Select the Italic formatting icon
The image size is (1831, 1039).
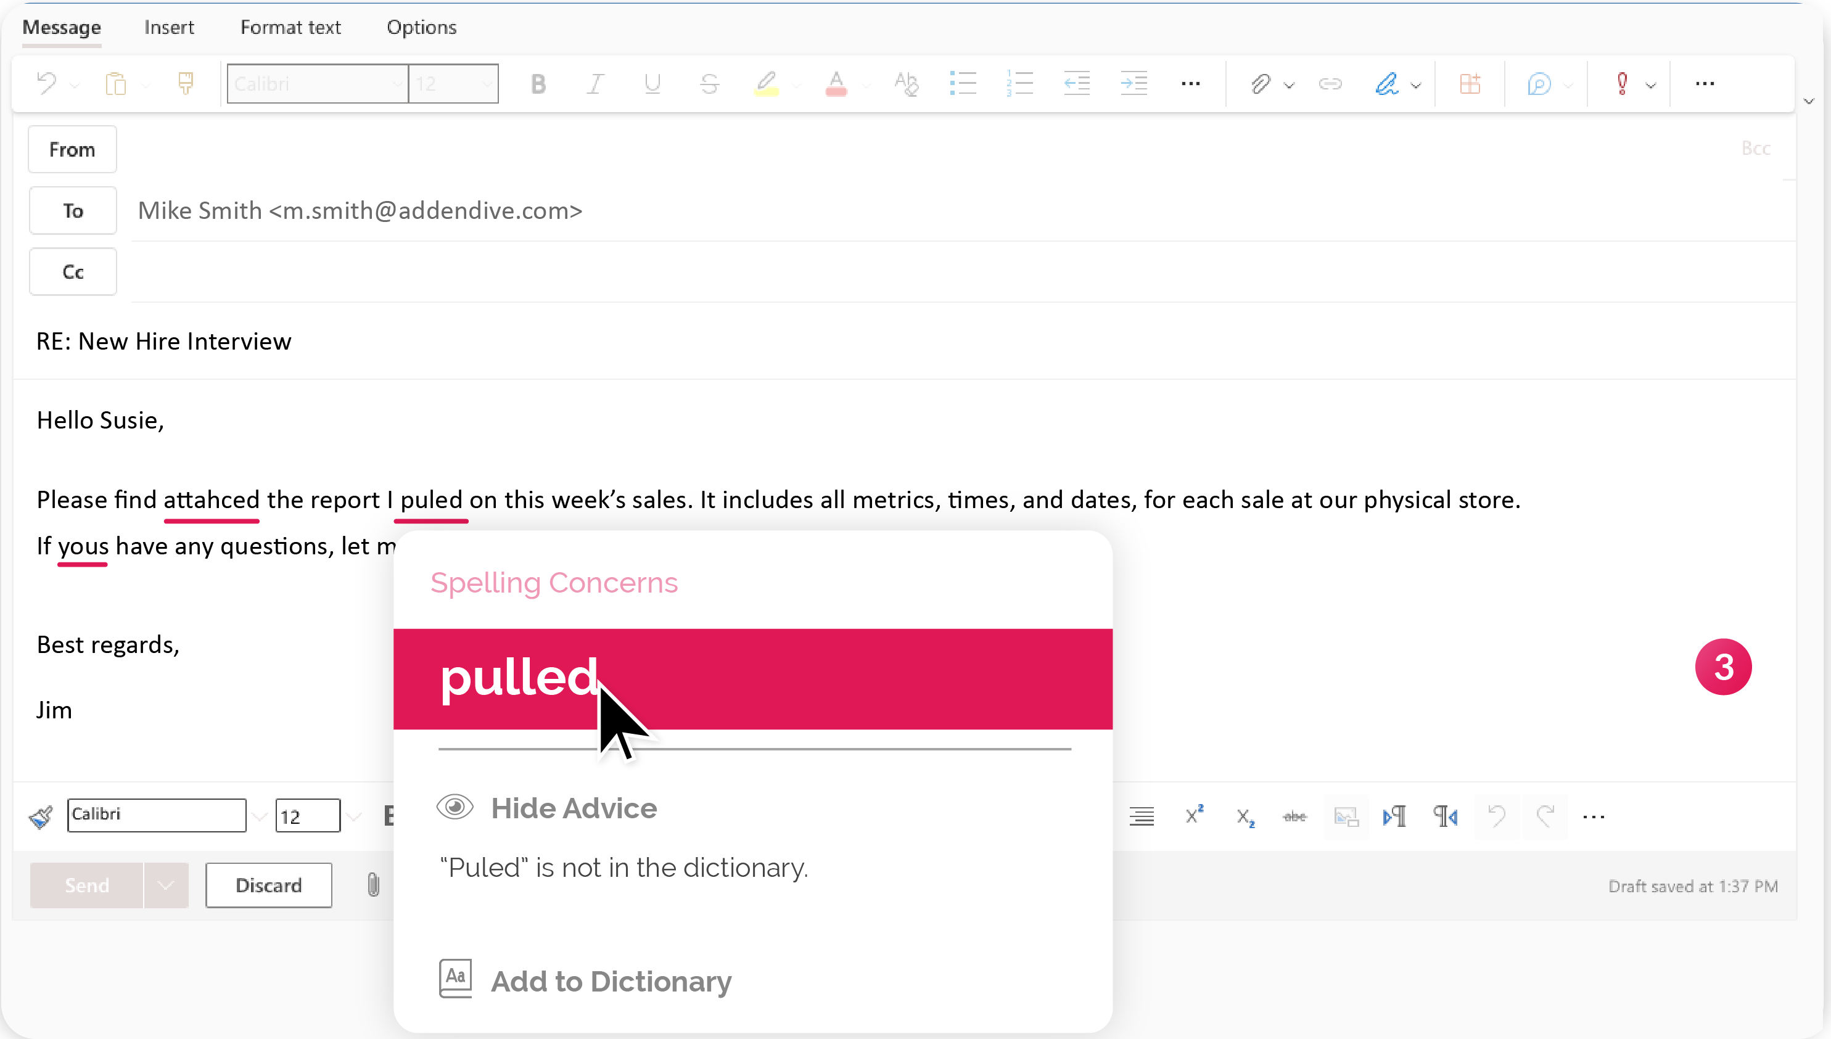tap(595, 82)
